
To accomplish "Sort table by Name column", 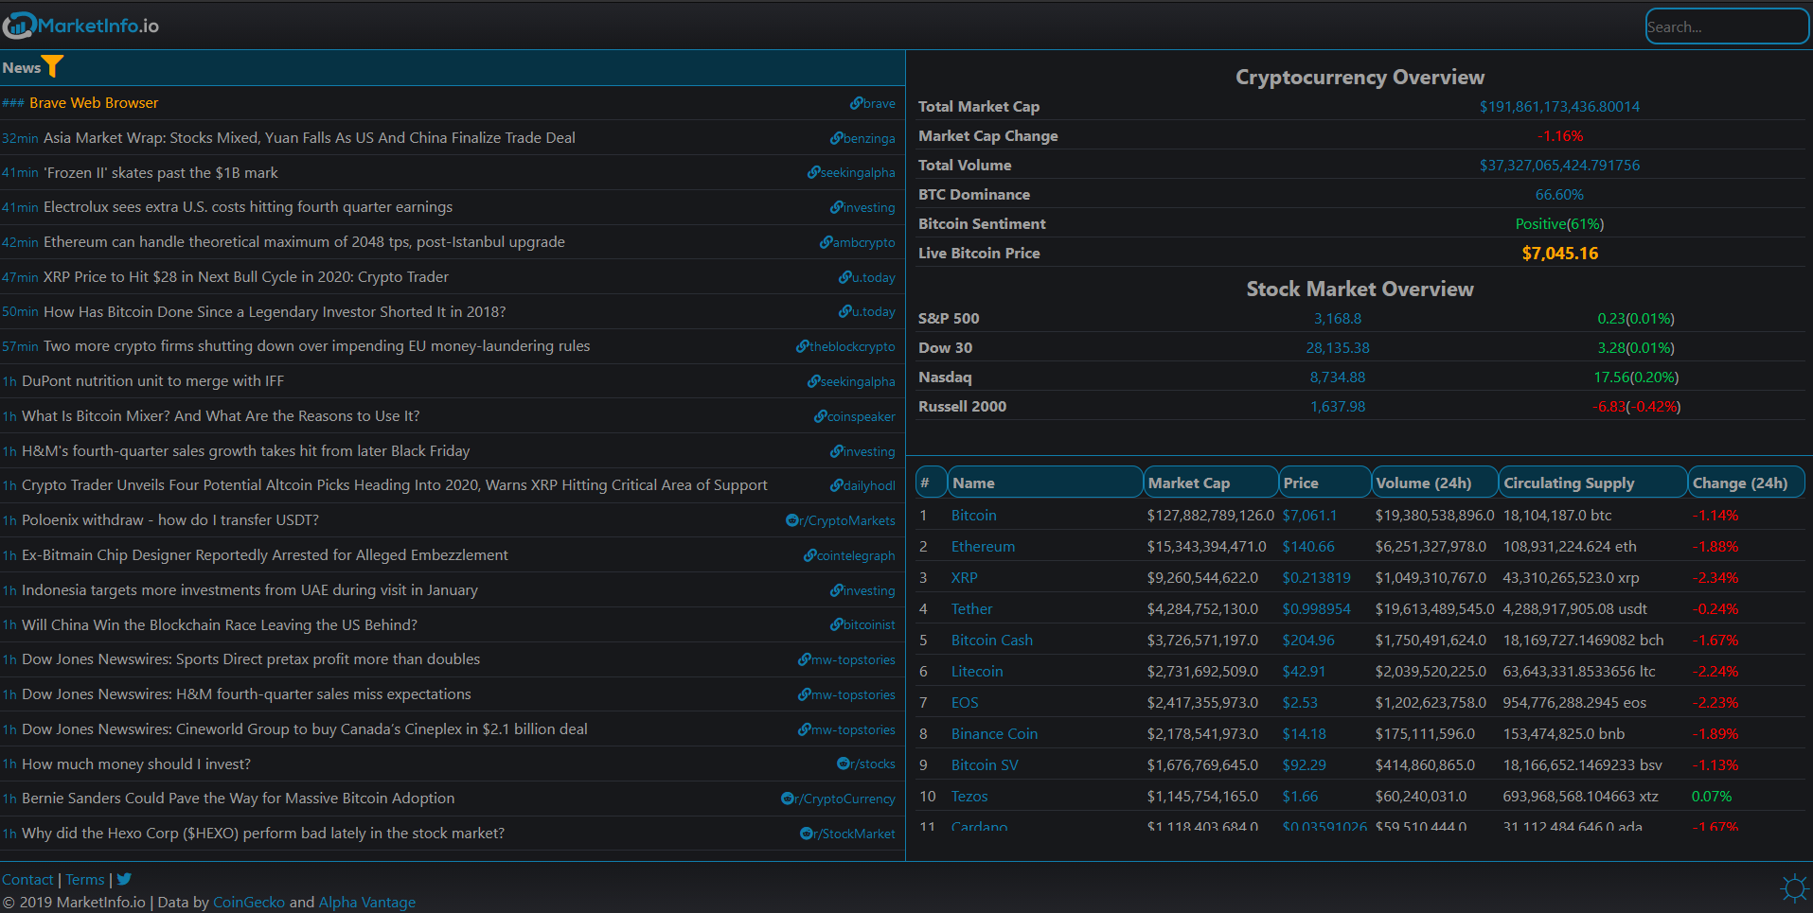I will (1045, 483).
